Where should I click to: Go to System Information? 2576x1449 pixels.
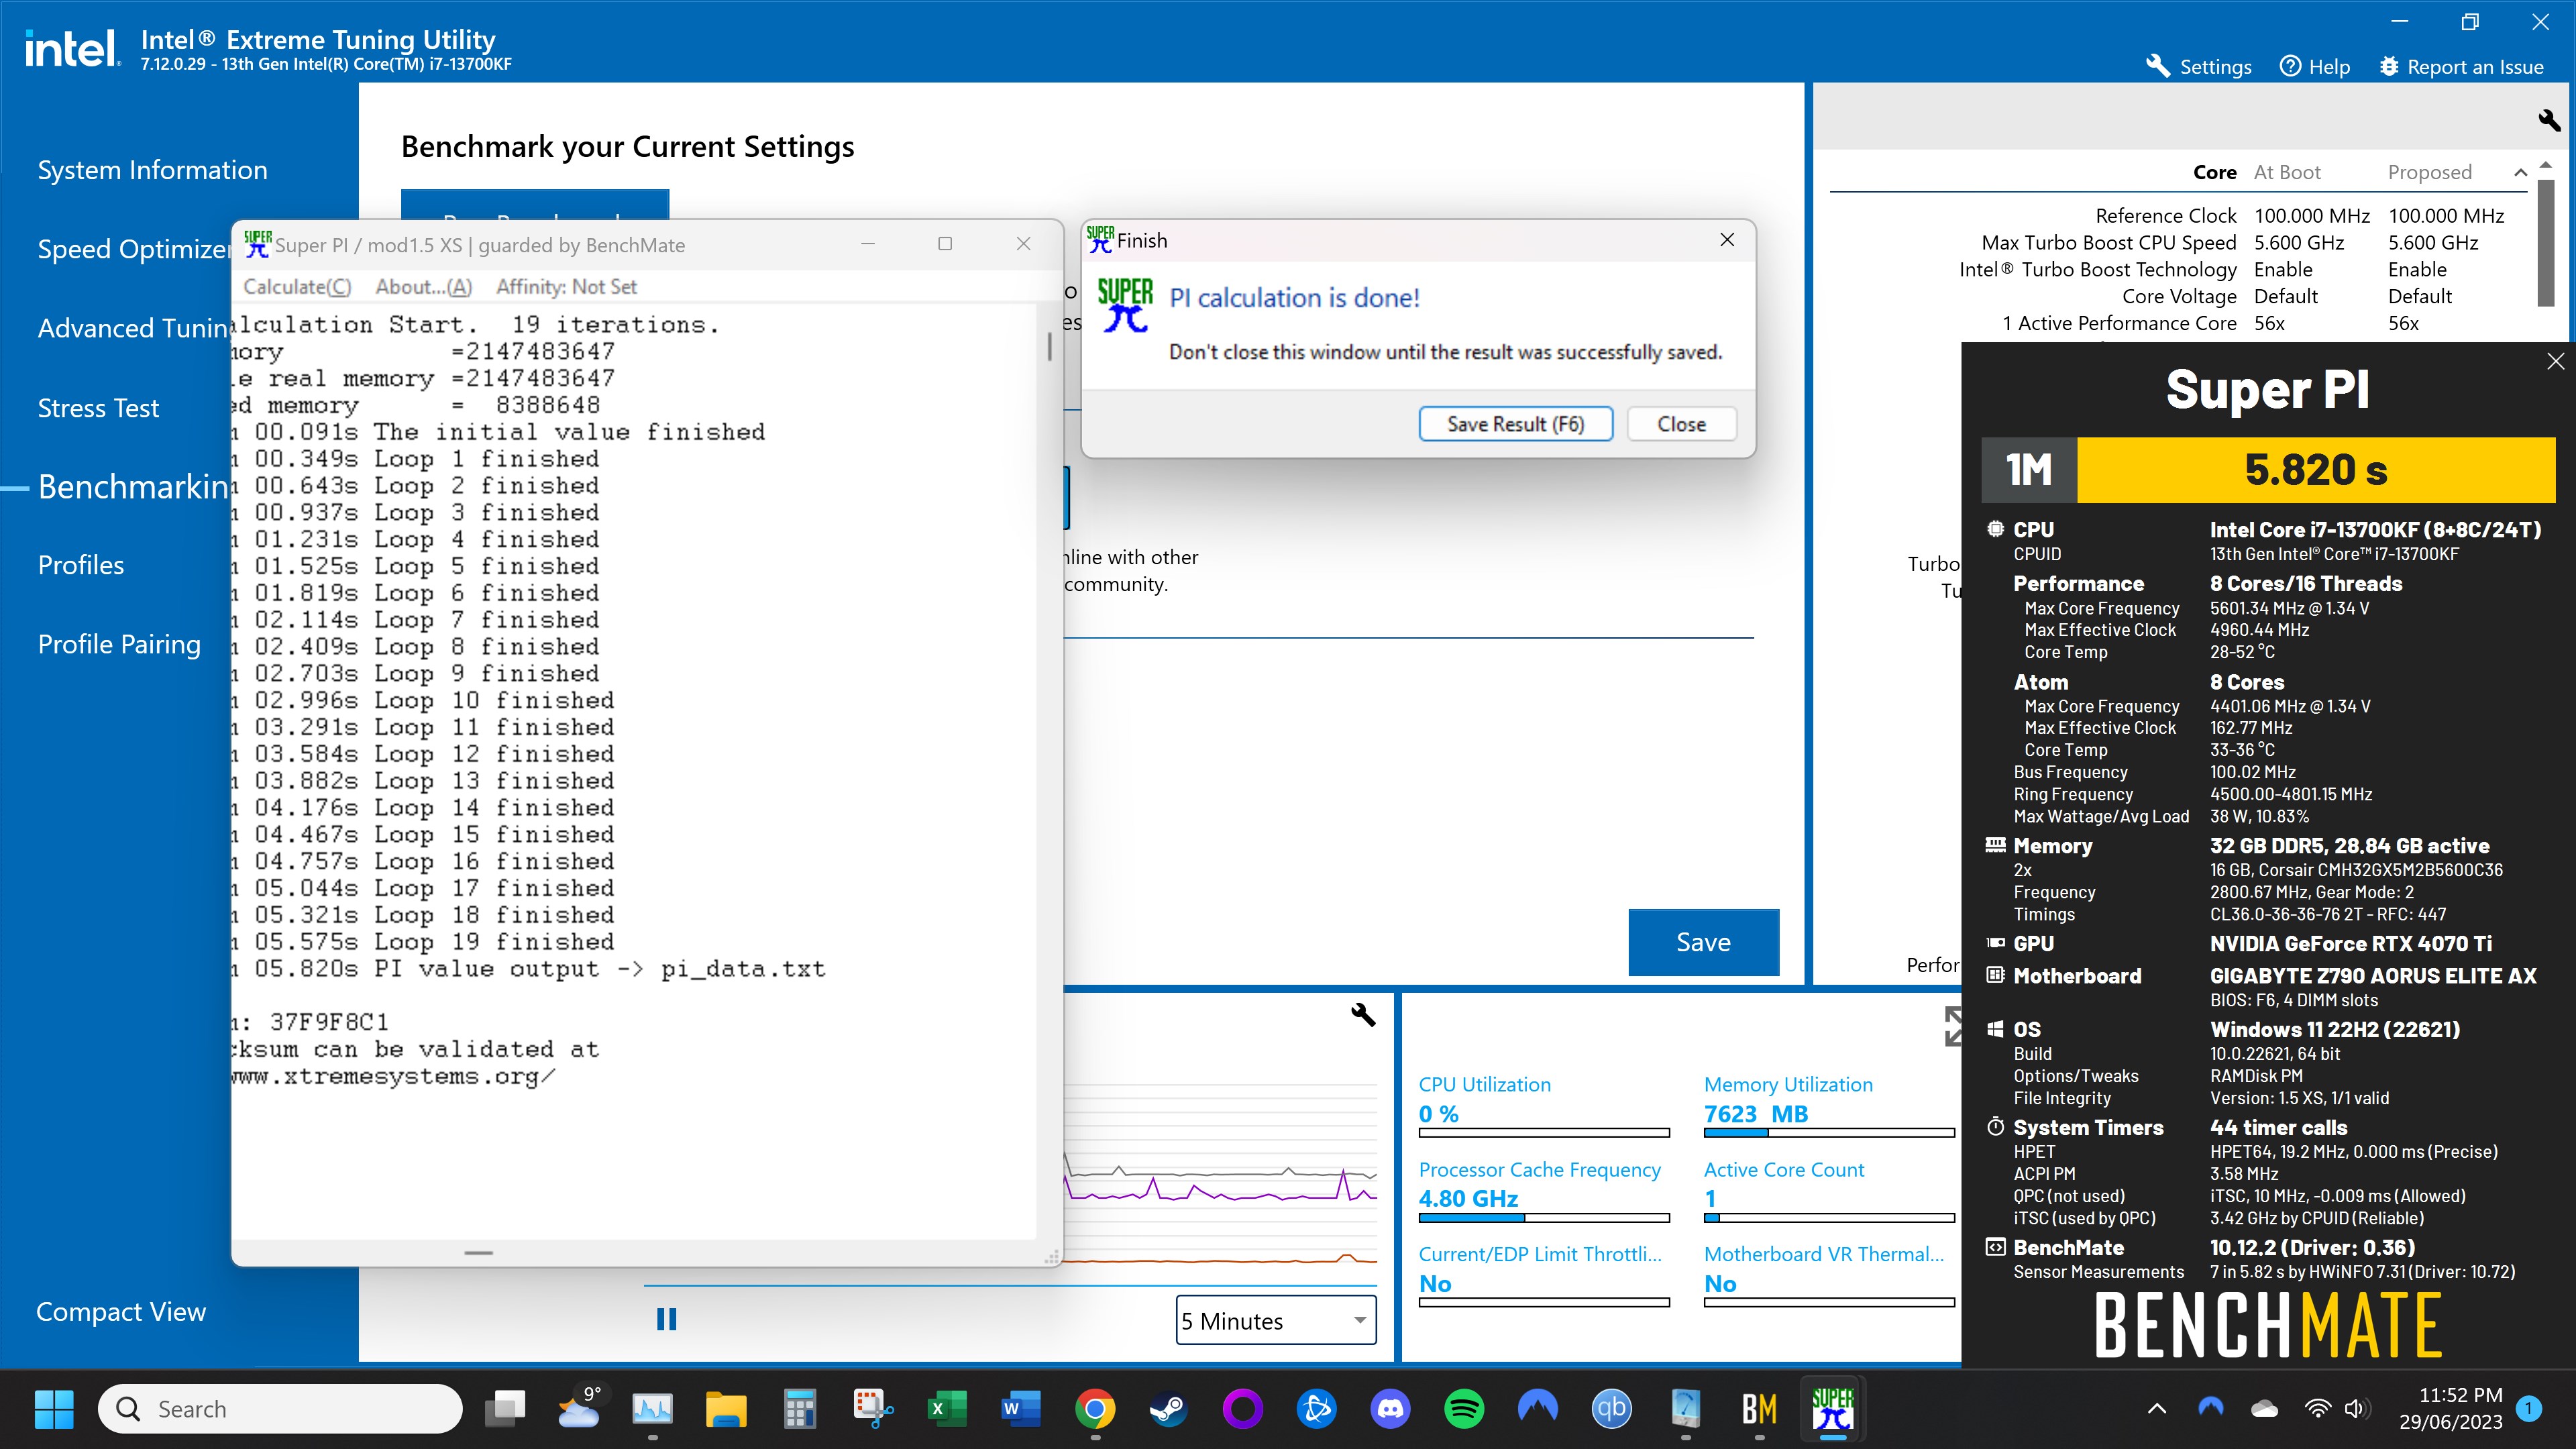click(152, 170)
